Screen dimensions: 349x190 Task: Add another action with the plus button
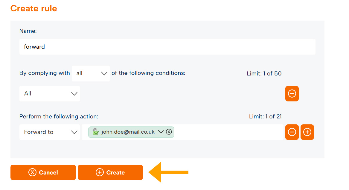click(307, 132)
